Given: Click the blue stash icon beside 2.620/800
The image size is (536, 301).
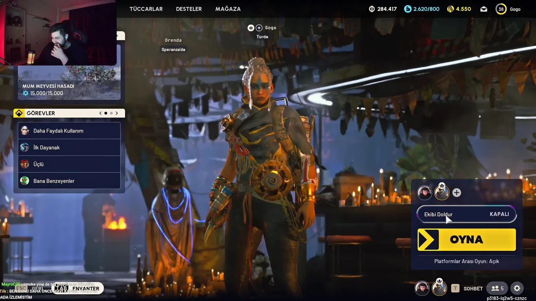Looking at the screenshot, I should tap(408, 9).
